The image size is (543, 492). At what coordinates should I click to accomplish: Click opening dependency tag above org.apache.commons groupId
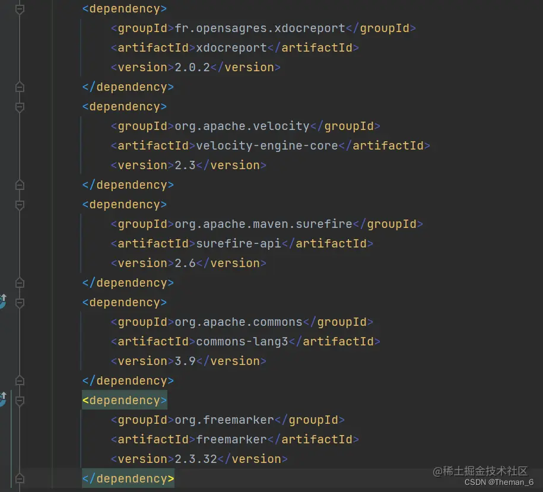(x=124, y=302)
